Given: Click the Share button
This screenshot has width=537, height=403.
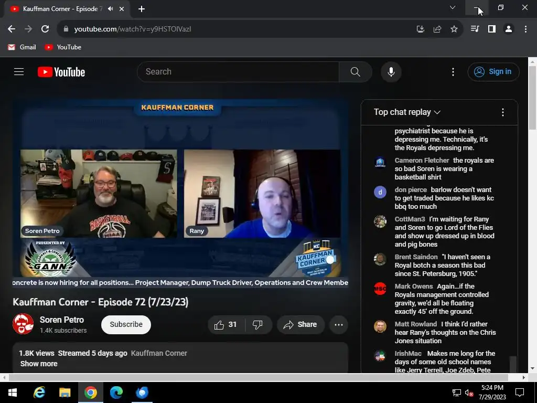Looking at the screenshot, I should pos(300,324).
